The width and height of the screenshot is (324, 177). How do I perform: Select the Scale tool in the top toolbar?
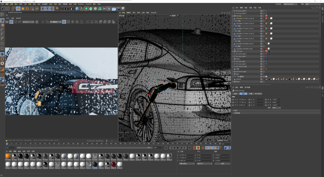pyautogui.click(x=23, y=9)
